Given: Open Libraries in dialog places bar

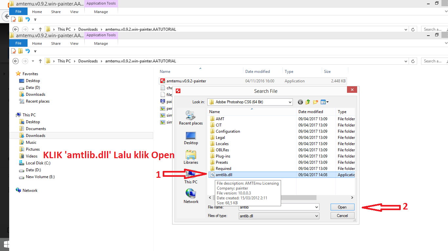Looking at the screenshot, I should point(191,157).
